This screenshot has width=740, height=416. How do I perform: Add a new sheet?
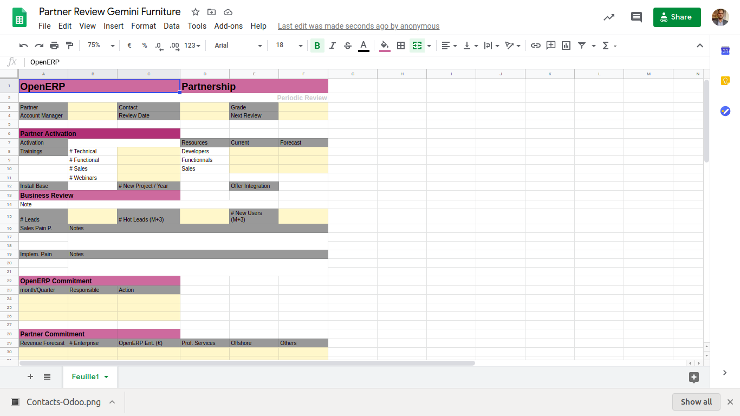[30, 376]
